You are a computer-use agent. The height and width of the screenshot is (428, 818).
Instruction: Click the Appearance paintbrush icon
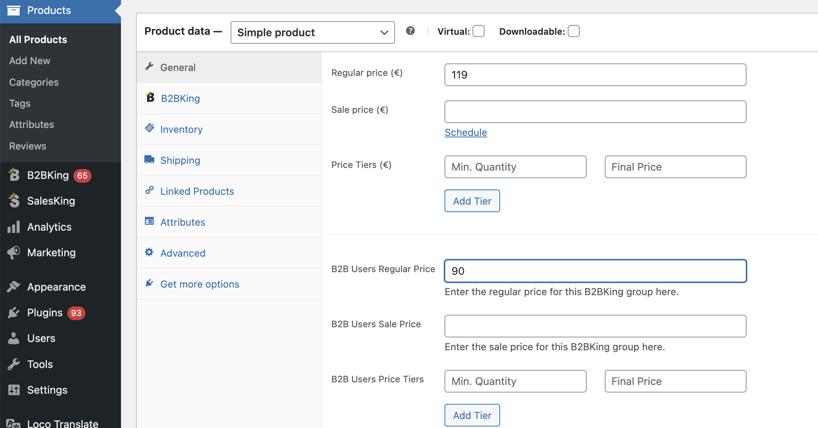[14, 287]
